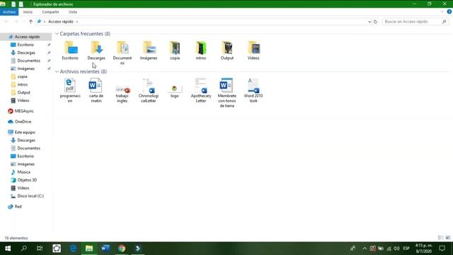Select the copia folder icon in frequent folders
Viewport: 453px width, 255px height.
tap(175, 48)
